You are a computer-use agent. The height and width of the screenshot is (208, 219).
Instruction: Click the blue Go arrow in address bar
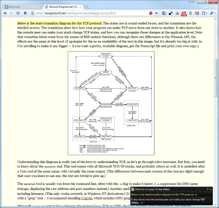pos(157,13)
